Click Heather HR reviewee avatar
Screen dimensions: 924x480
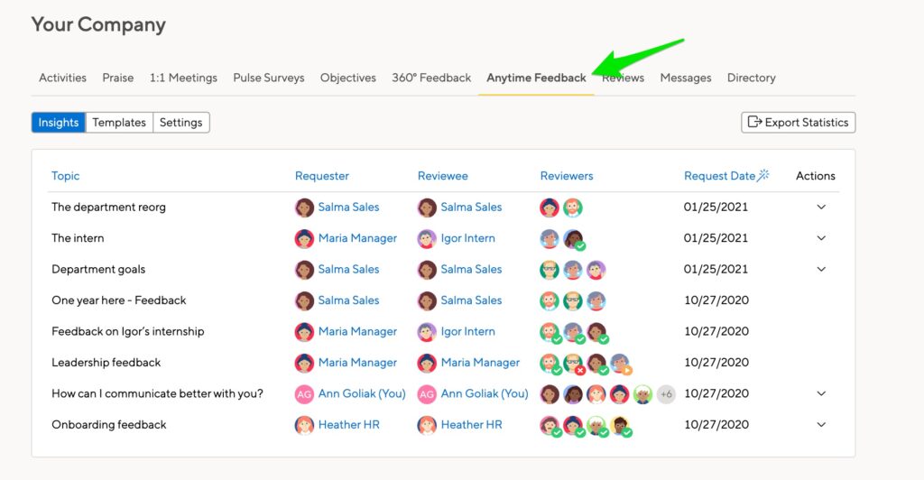427,425
